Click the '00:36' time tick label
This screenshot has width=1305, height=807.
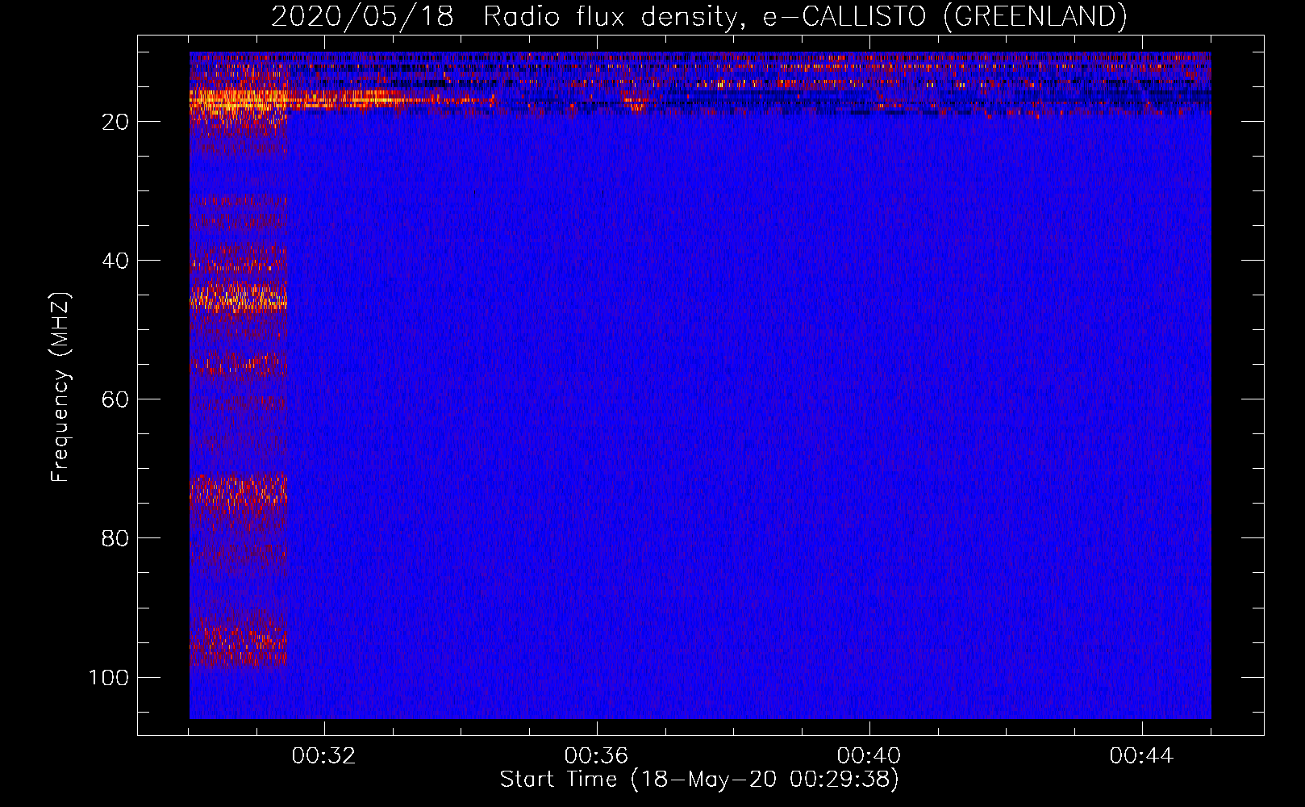596,756
